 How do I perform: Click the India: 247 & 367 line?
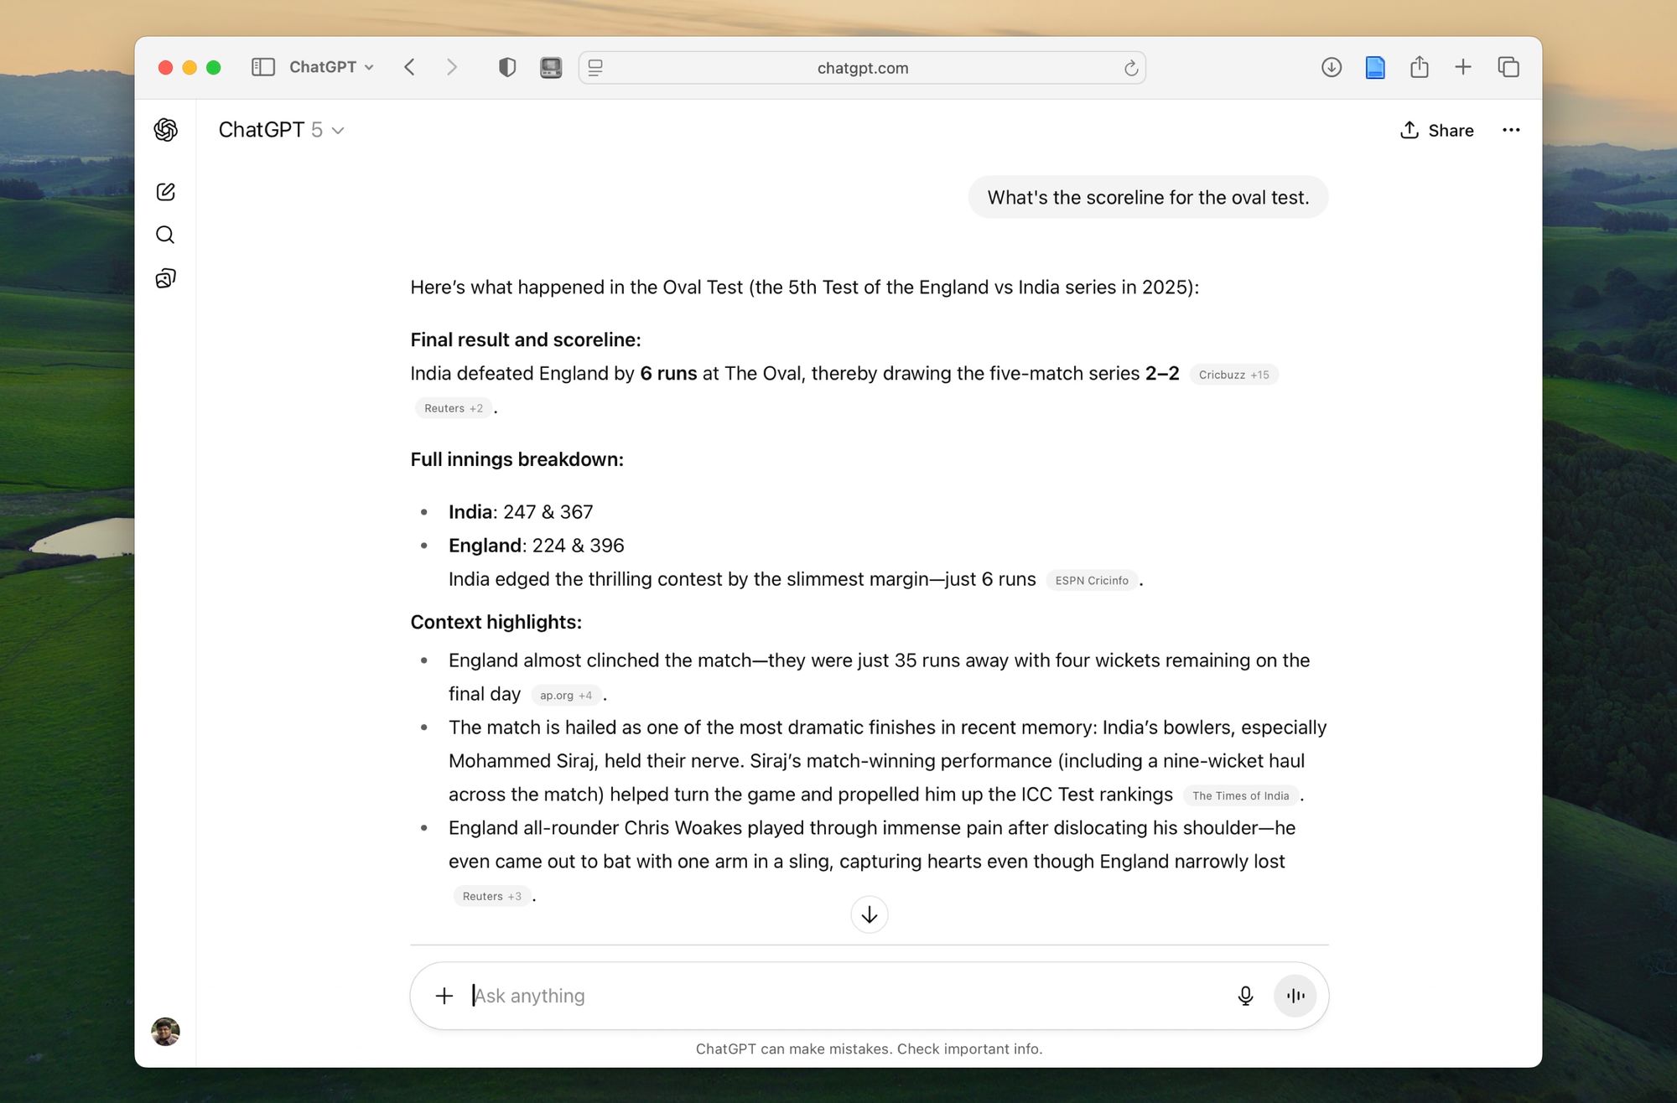(x=521, y=512)
